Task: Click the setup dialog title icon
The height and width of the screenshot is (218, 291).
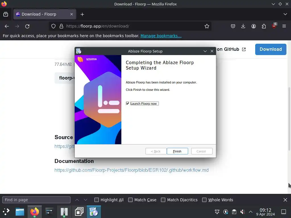Action: pos(79,51)
